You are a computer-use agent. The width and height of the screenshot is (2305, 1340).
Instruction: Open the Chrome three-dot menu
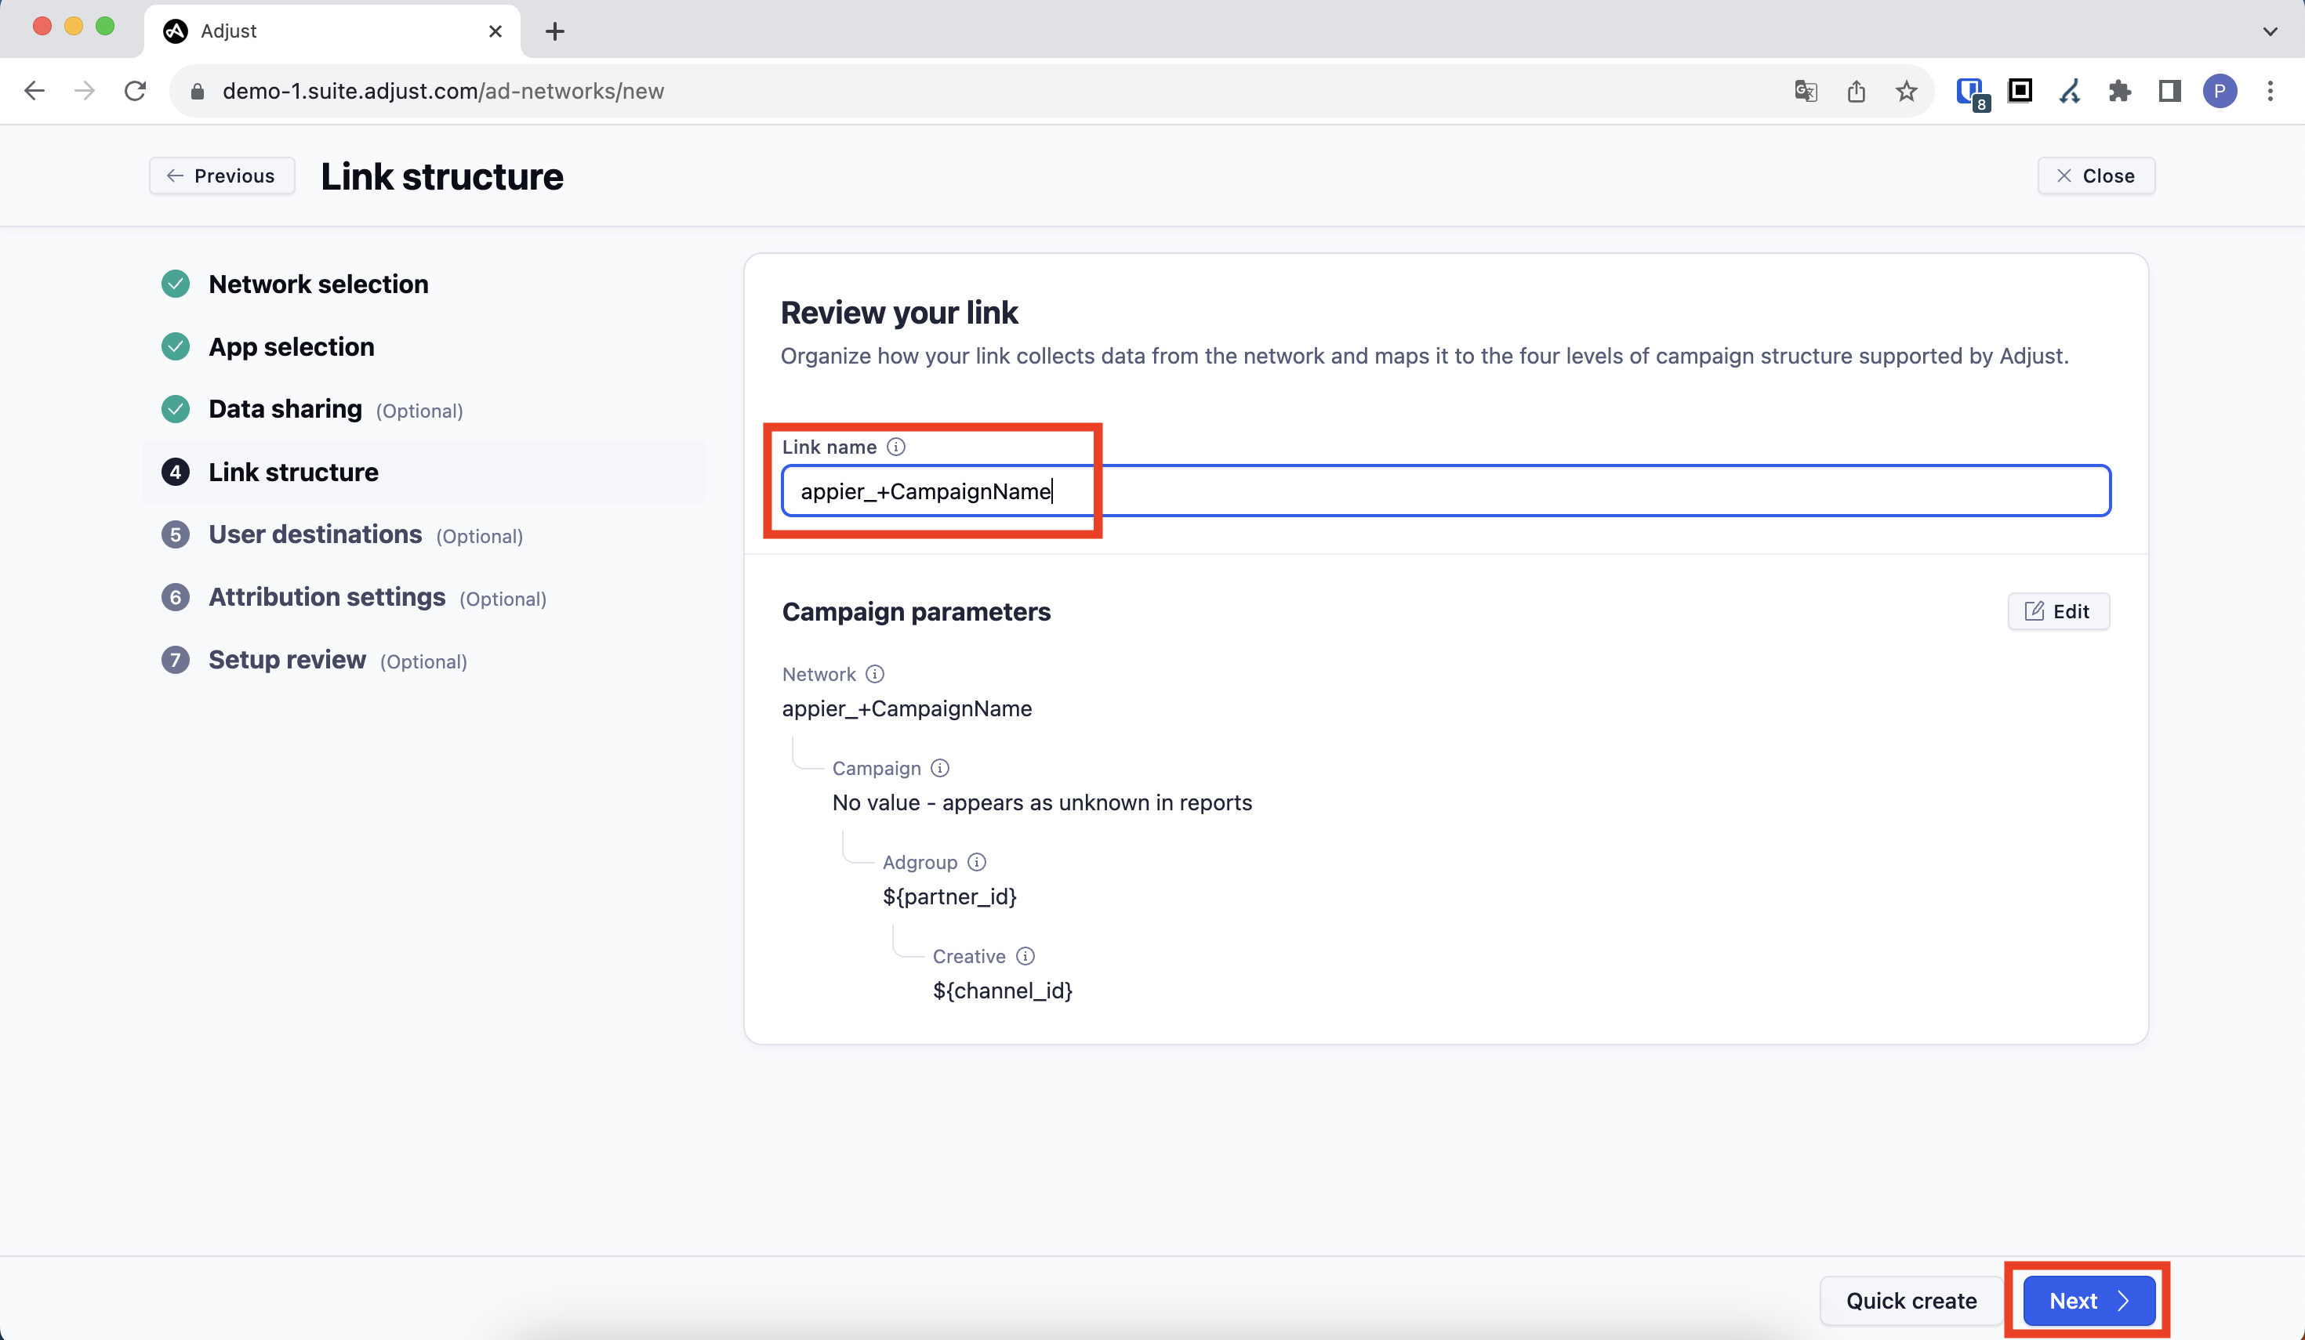(2271, 92)
